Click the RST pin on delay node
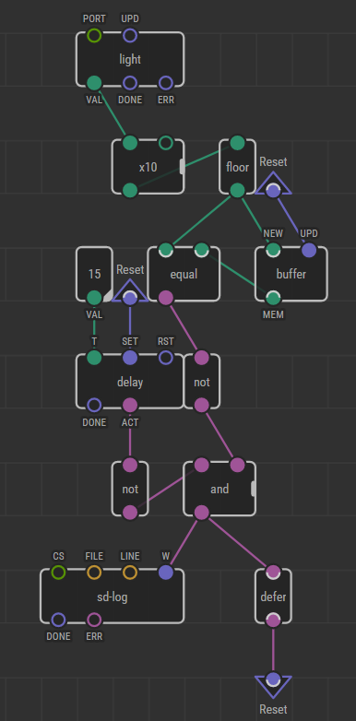The width and height of the screenshot is (356, 721). tap(166, 358)
